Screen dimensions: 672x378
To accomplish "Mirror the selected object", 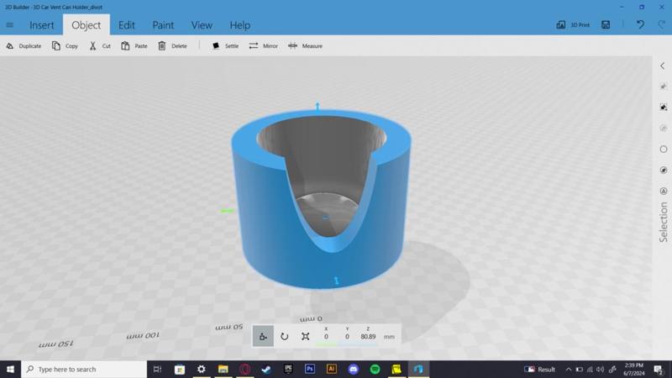I will pyautogui.click(x=264, y=46).
